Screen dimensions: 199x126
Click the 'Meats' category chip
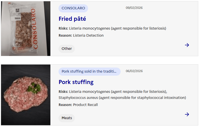tap(67, 118)
